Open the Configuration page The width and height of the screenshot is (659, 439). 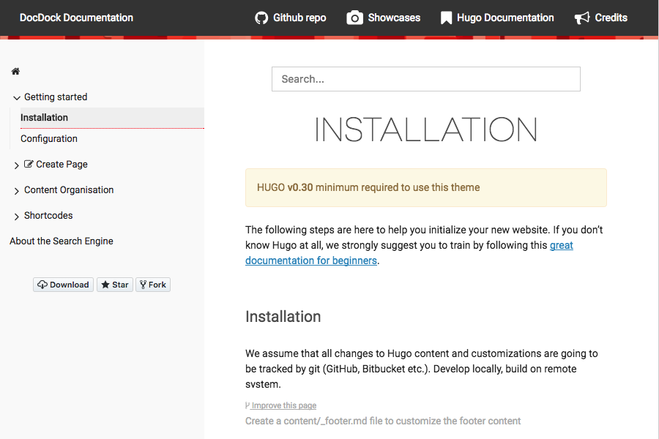49,138
